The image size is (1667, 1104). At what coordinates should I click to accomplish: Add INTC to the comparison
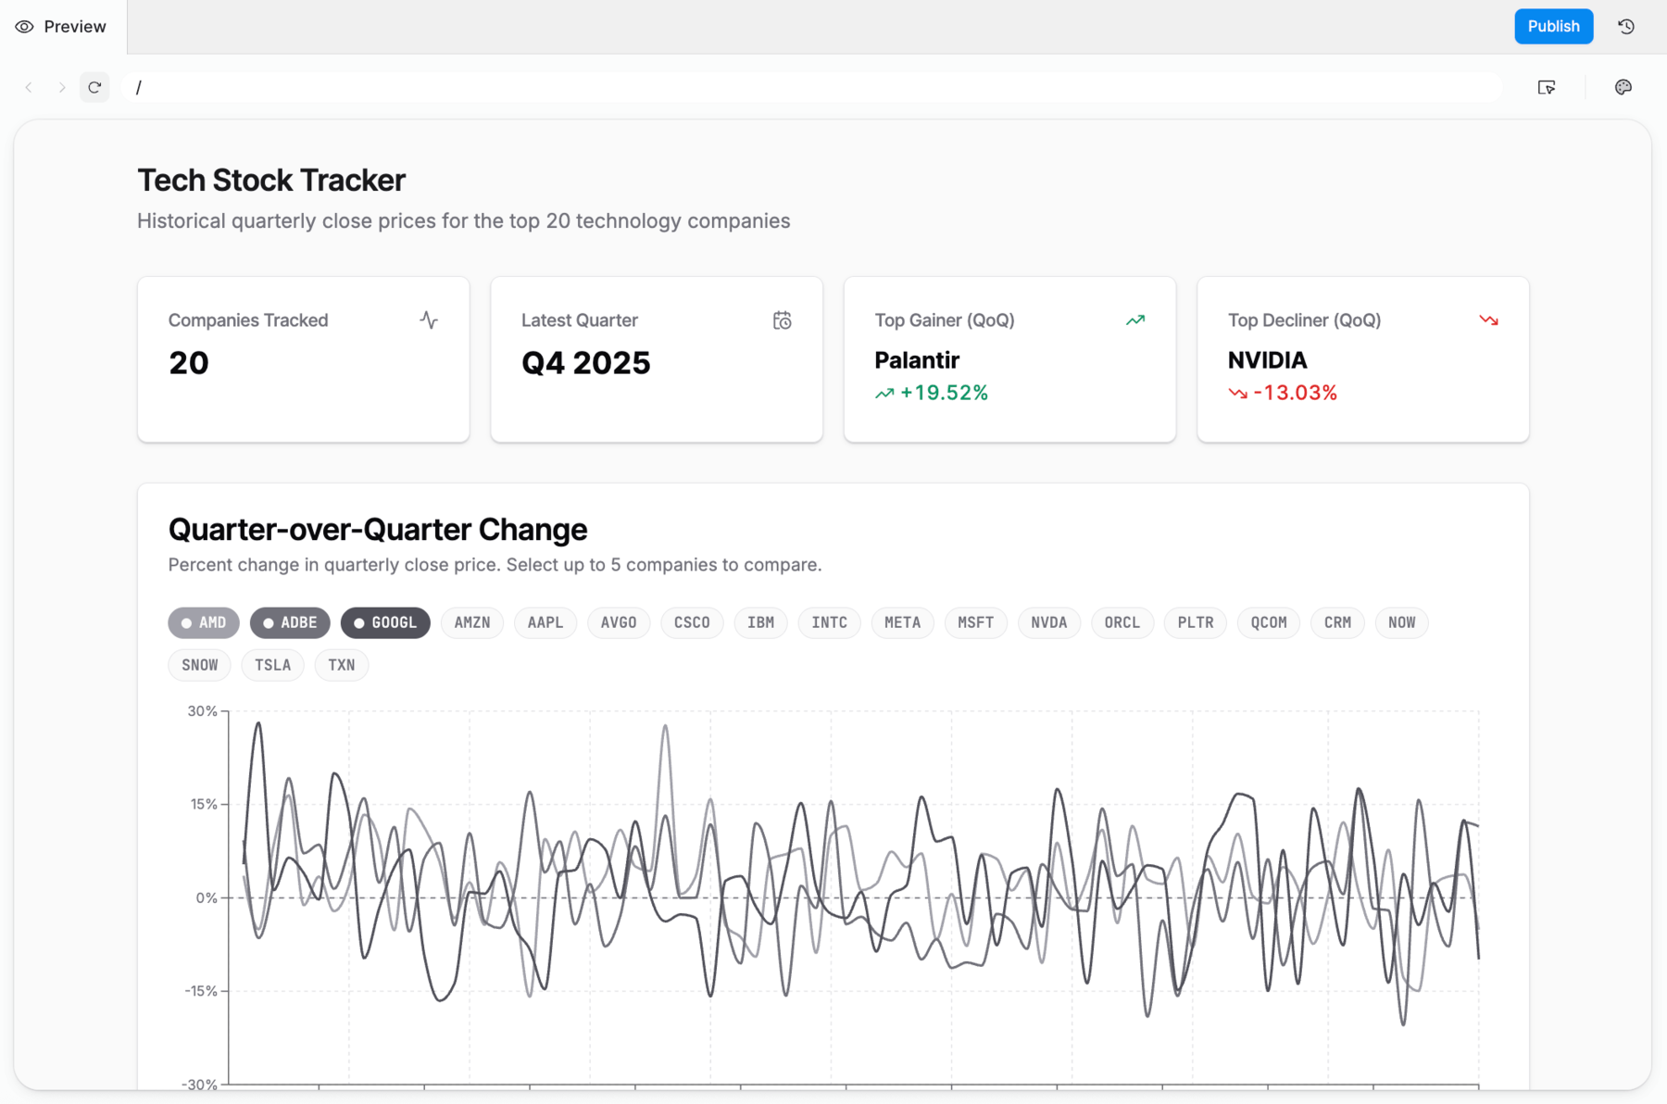click(830, 623)
